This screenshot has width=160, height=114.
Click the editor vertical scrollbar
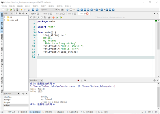pyautogui.click(x=158, y=48)
